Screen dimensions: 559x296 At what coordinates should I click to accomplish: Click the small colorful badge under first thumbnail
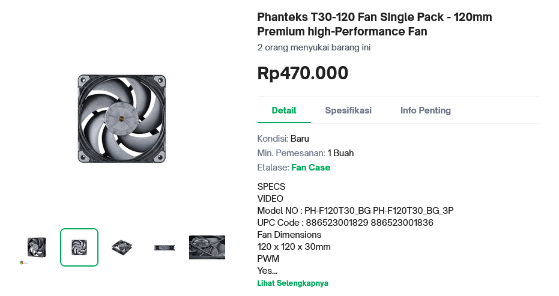[x=22, y=262]
